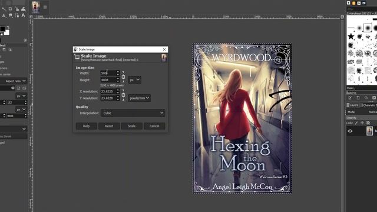Close the open image tab

pos(45,7)
